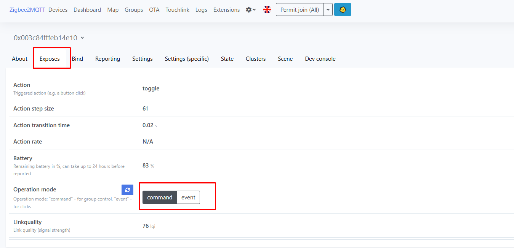This screenshot has height=248, width=514.
Task: Open the Dashboard menu item
Action: tap(87, 10)
